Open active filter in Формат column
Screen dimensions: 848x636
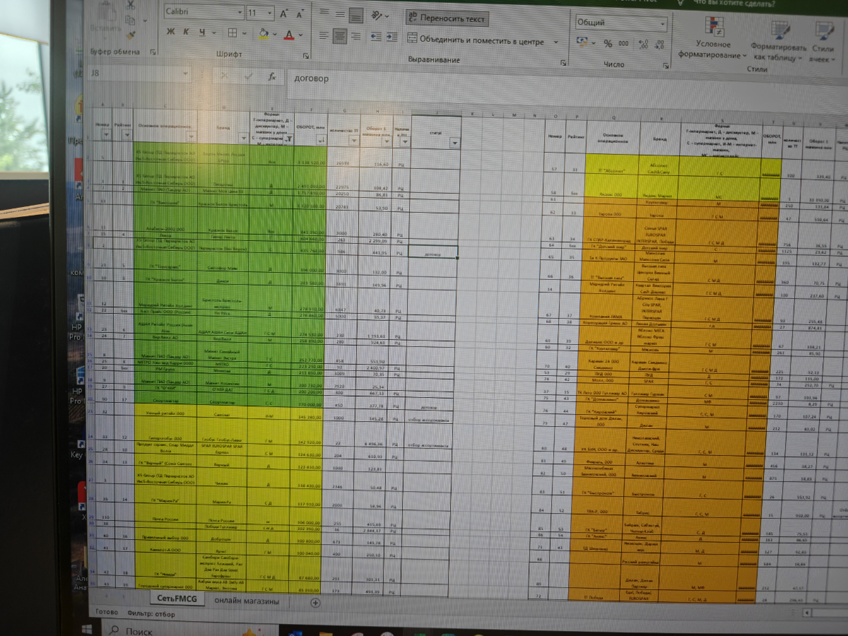pos(288,139)
